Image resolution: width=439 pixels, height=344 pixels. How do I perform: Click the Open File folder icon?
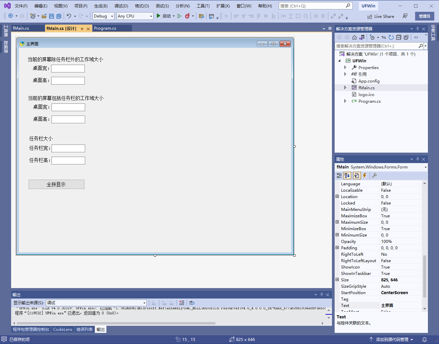point(44,16)
